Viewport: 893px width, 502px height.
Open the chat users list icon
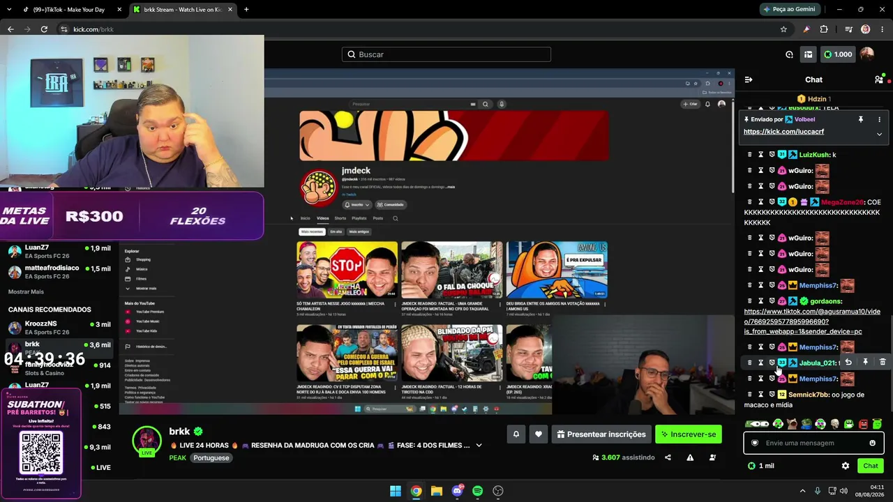(x=878, y=79)
